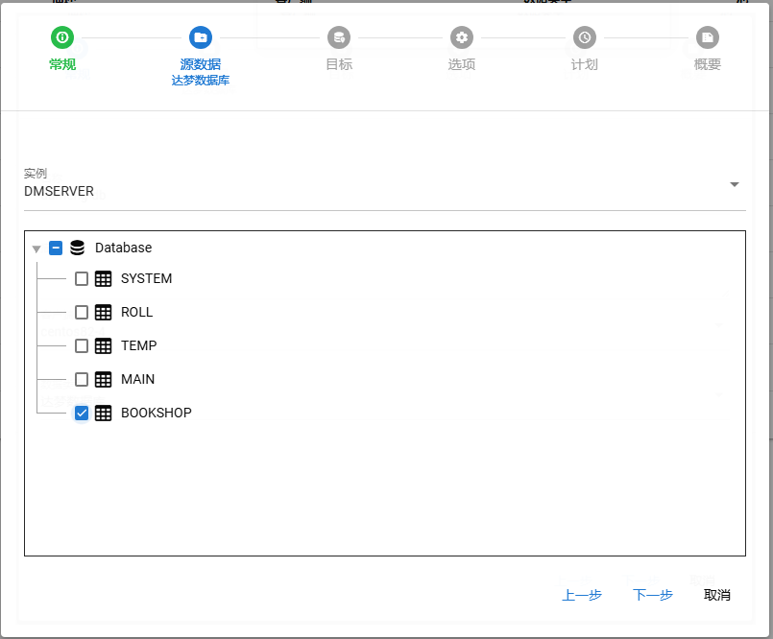
Task: Enable the MAIN checkbox
Action: click(x=82, y=380)
